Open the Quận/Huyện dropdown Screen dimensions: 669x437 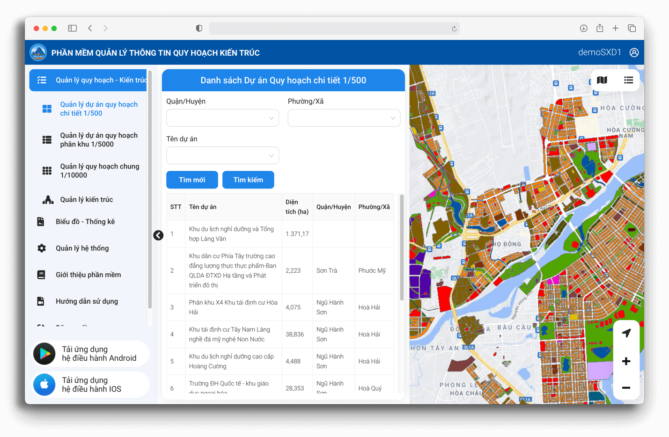coord(222,118)
